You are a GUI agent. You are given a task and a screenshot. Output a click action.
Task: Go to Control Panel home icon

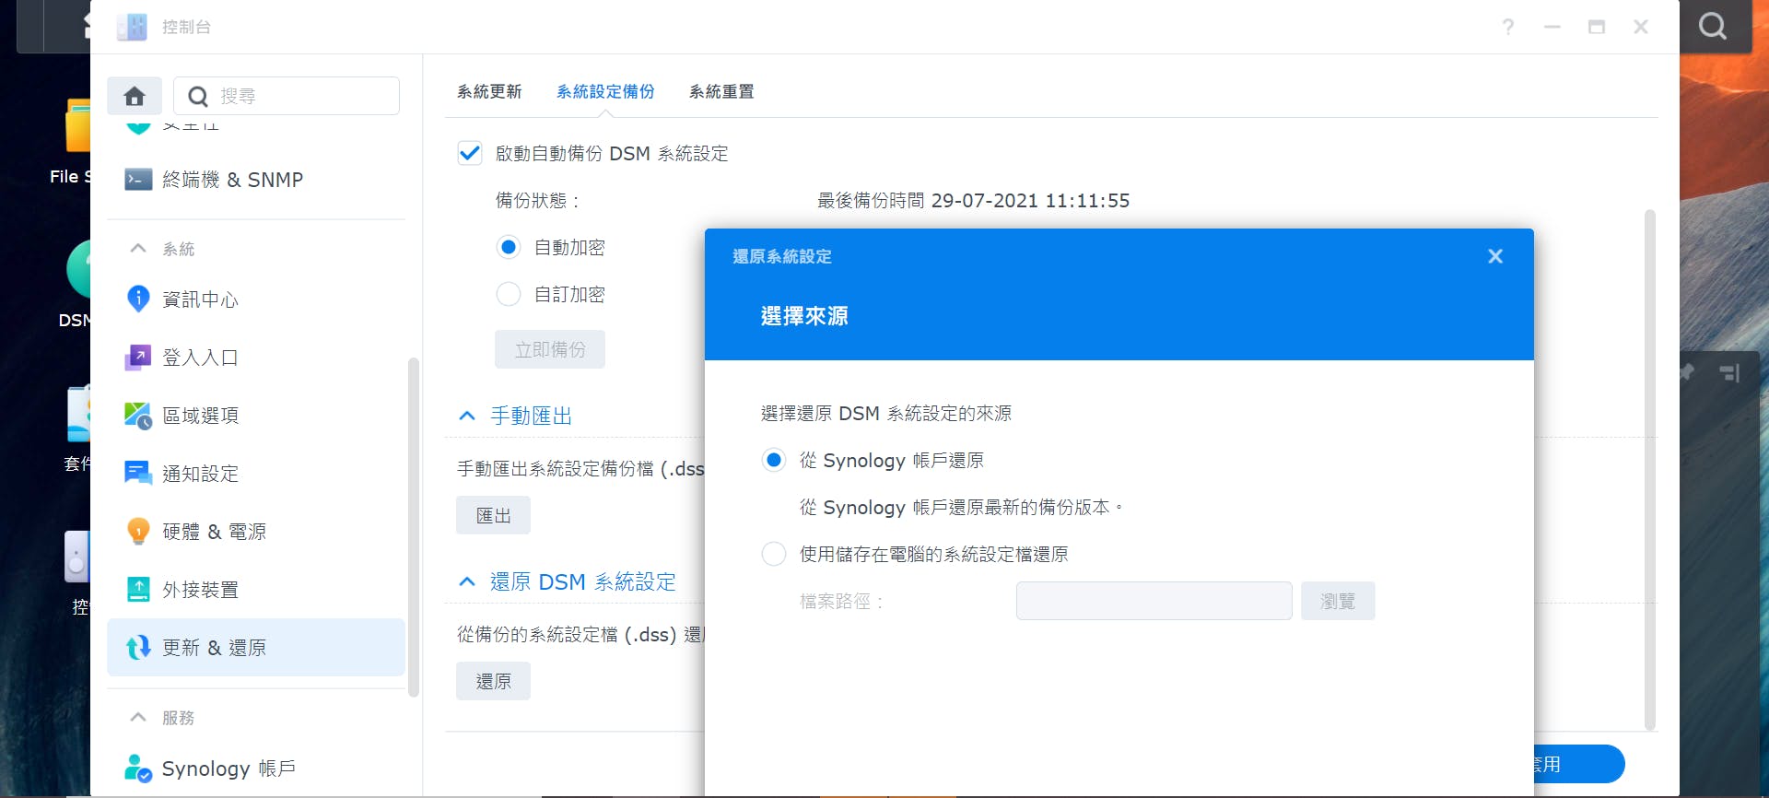point(135,96)
